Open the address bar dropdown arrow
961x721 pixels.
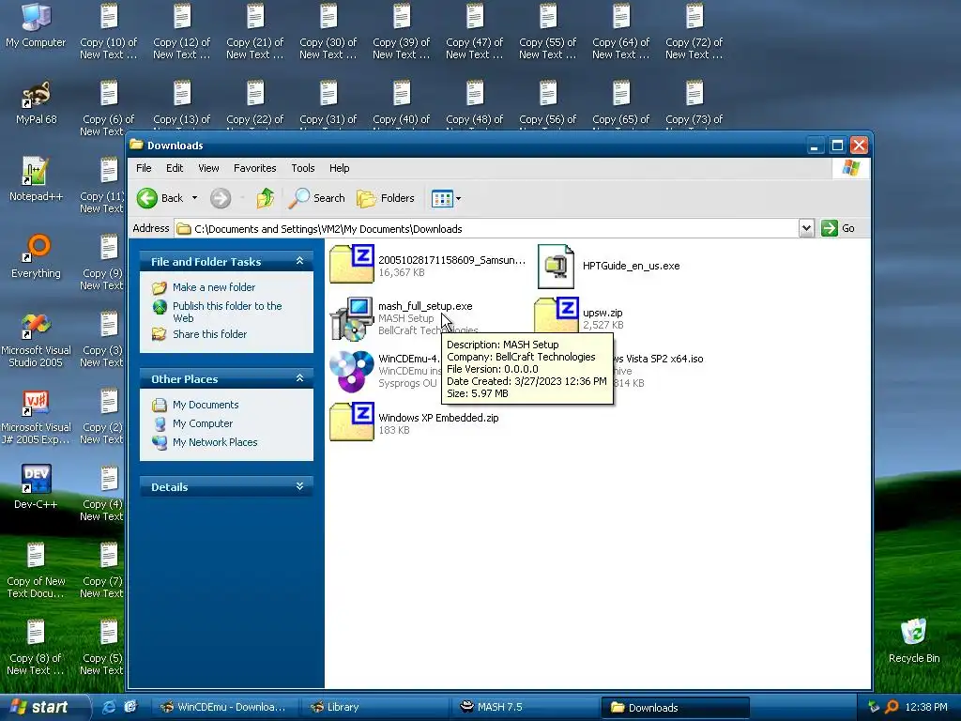click(x=806, y=228)
